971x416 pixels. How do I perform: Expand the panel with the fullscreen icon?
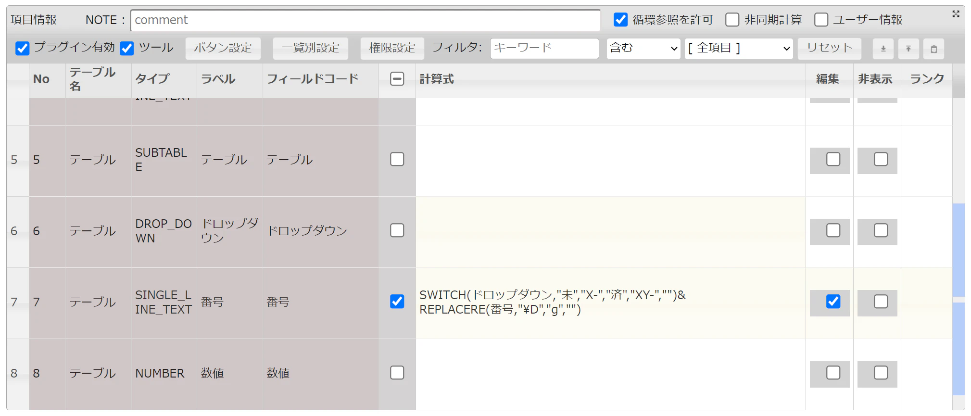[x=956, y=14]
